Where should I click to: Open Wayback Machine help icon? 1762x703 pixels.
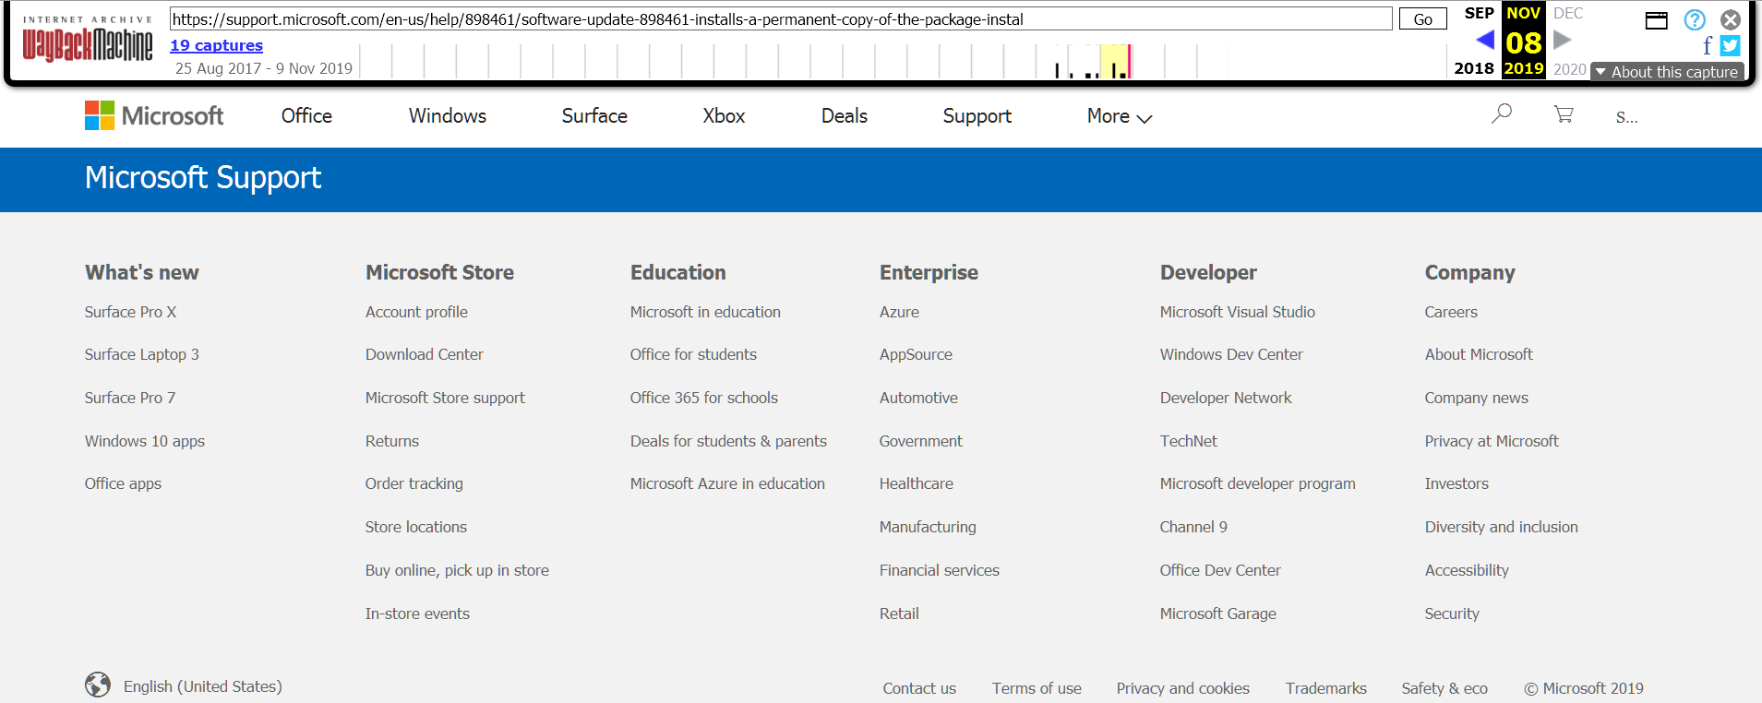pyautogui.click(x=1695, y=19)
